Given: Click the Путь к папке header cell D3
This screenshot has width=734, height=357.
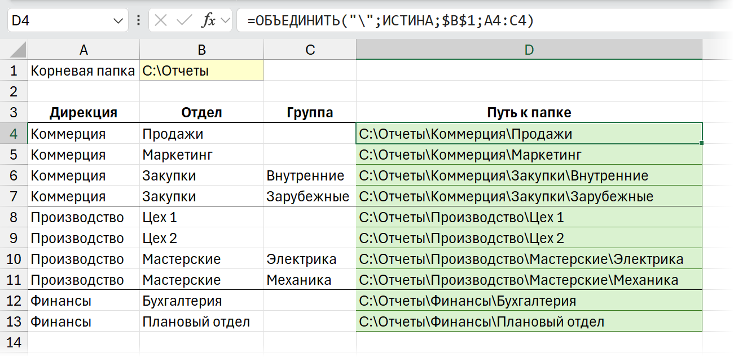Looking at the screenshot, I should coord(529,112).
